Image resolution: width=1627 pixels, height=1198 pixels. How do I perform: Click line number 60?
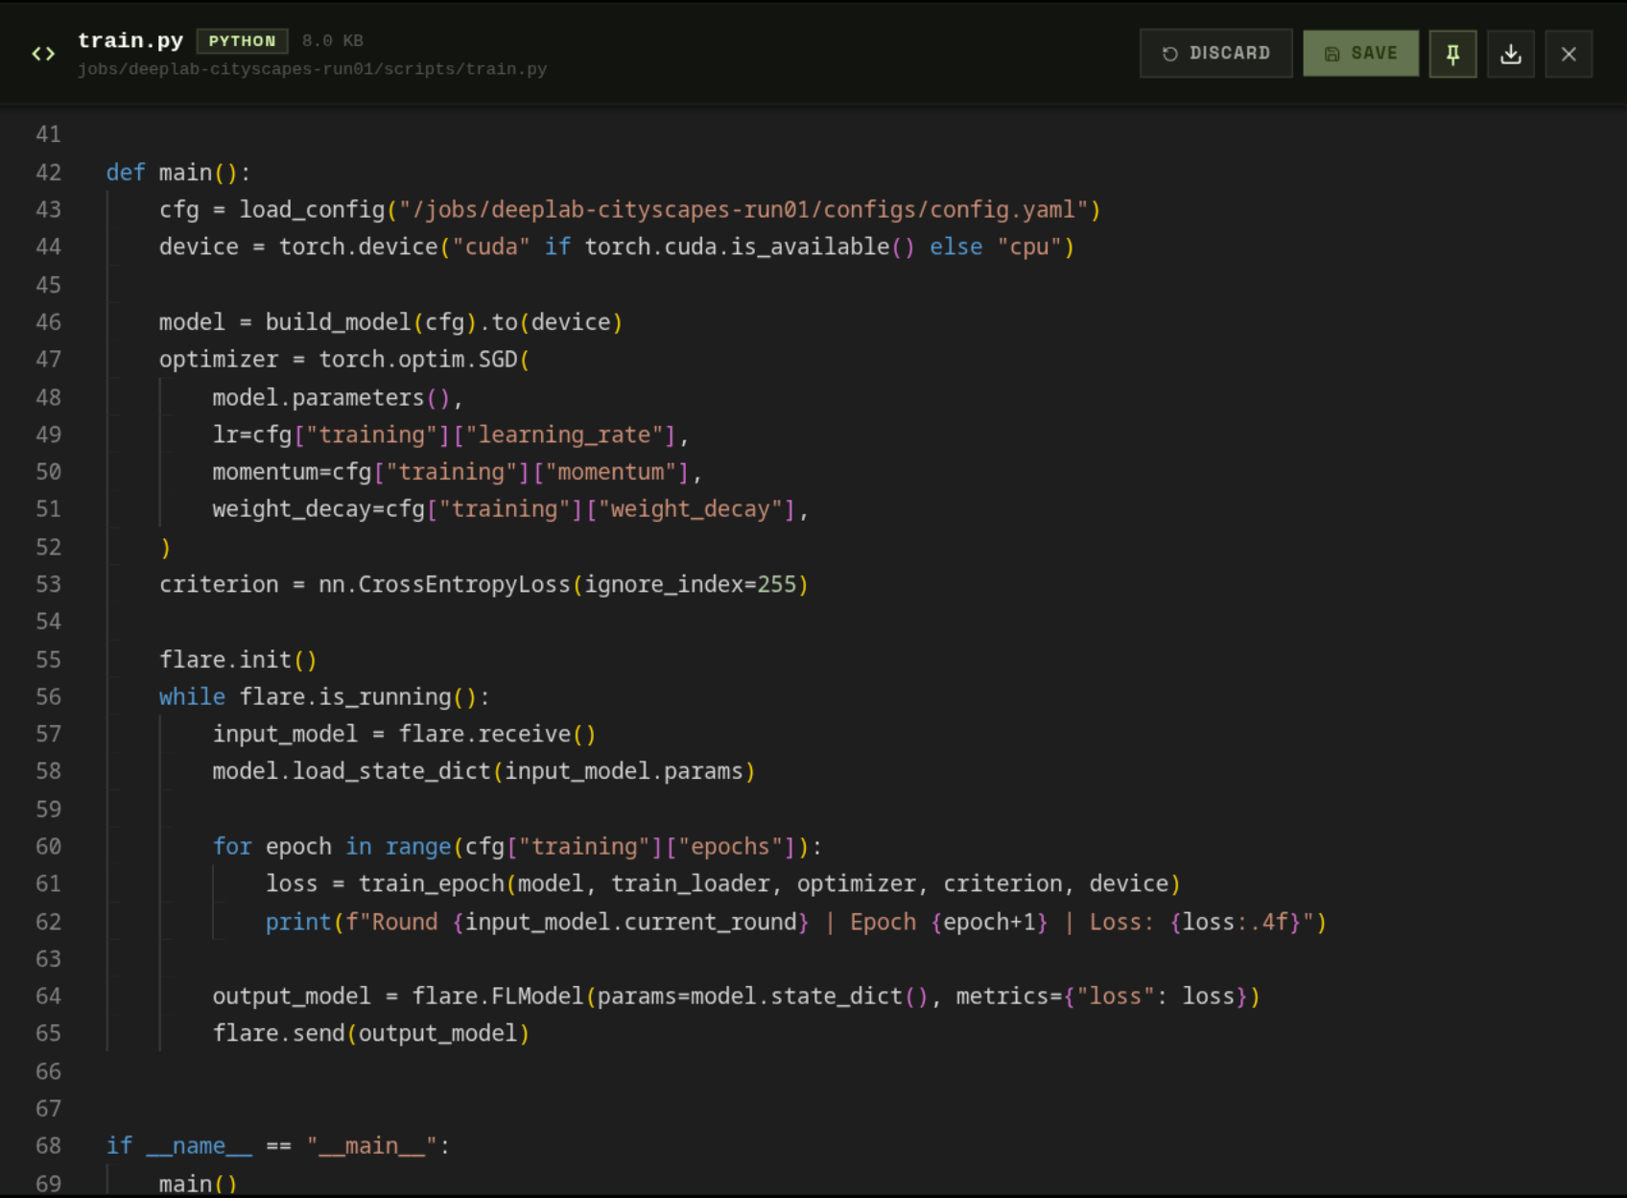[48, 847]
